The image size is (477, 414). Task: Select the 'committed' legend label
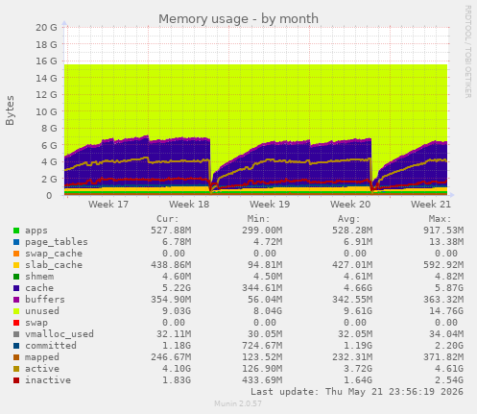[x=51, y=346]
